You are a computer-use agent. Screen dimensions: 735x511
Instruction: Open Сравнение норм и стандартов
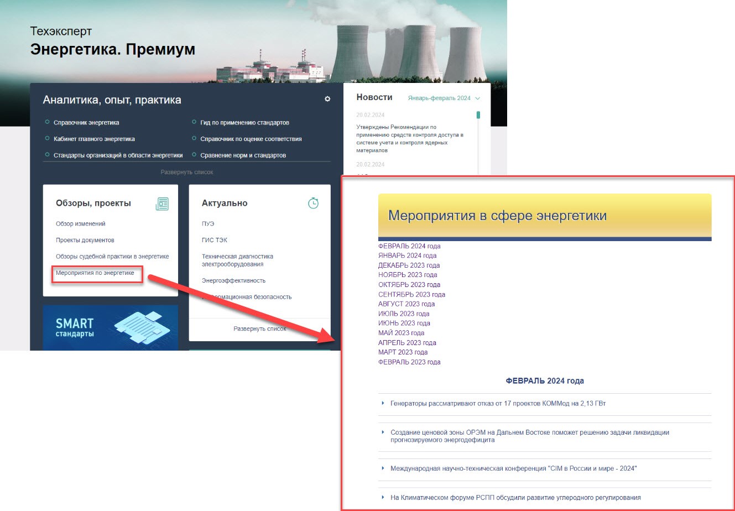click(243, 155)
